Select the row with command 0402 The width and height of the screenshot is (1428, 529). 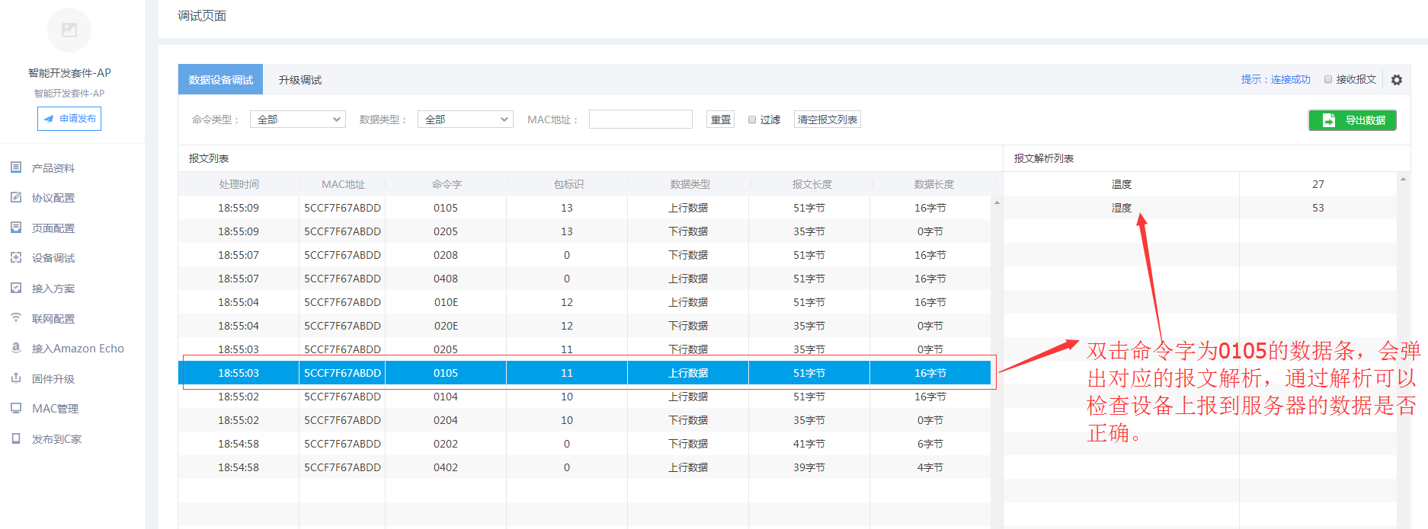[584, 467]
